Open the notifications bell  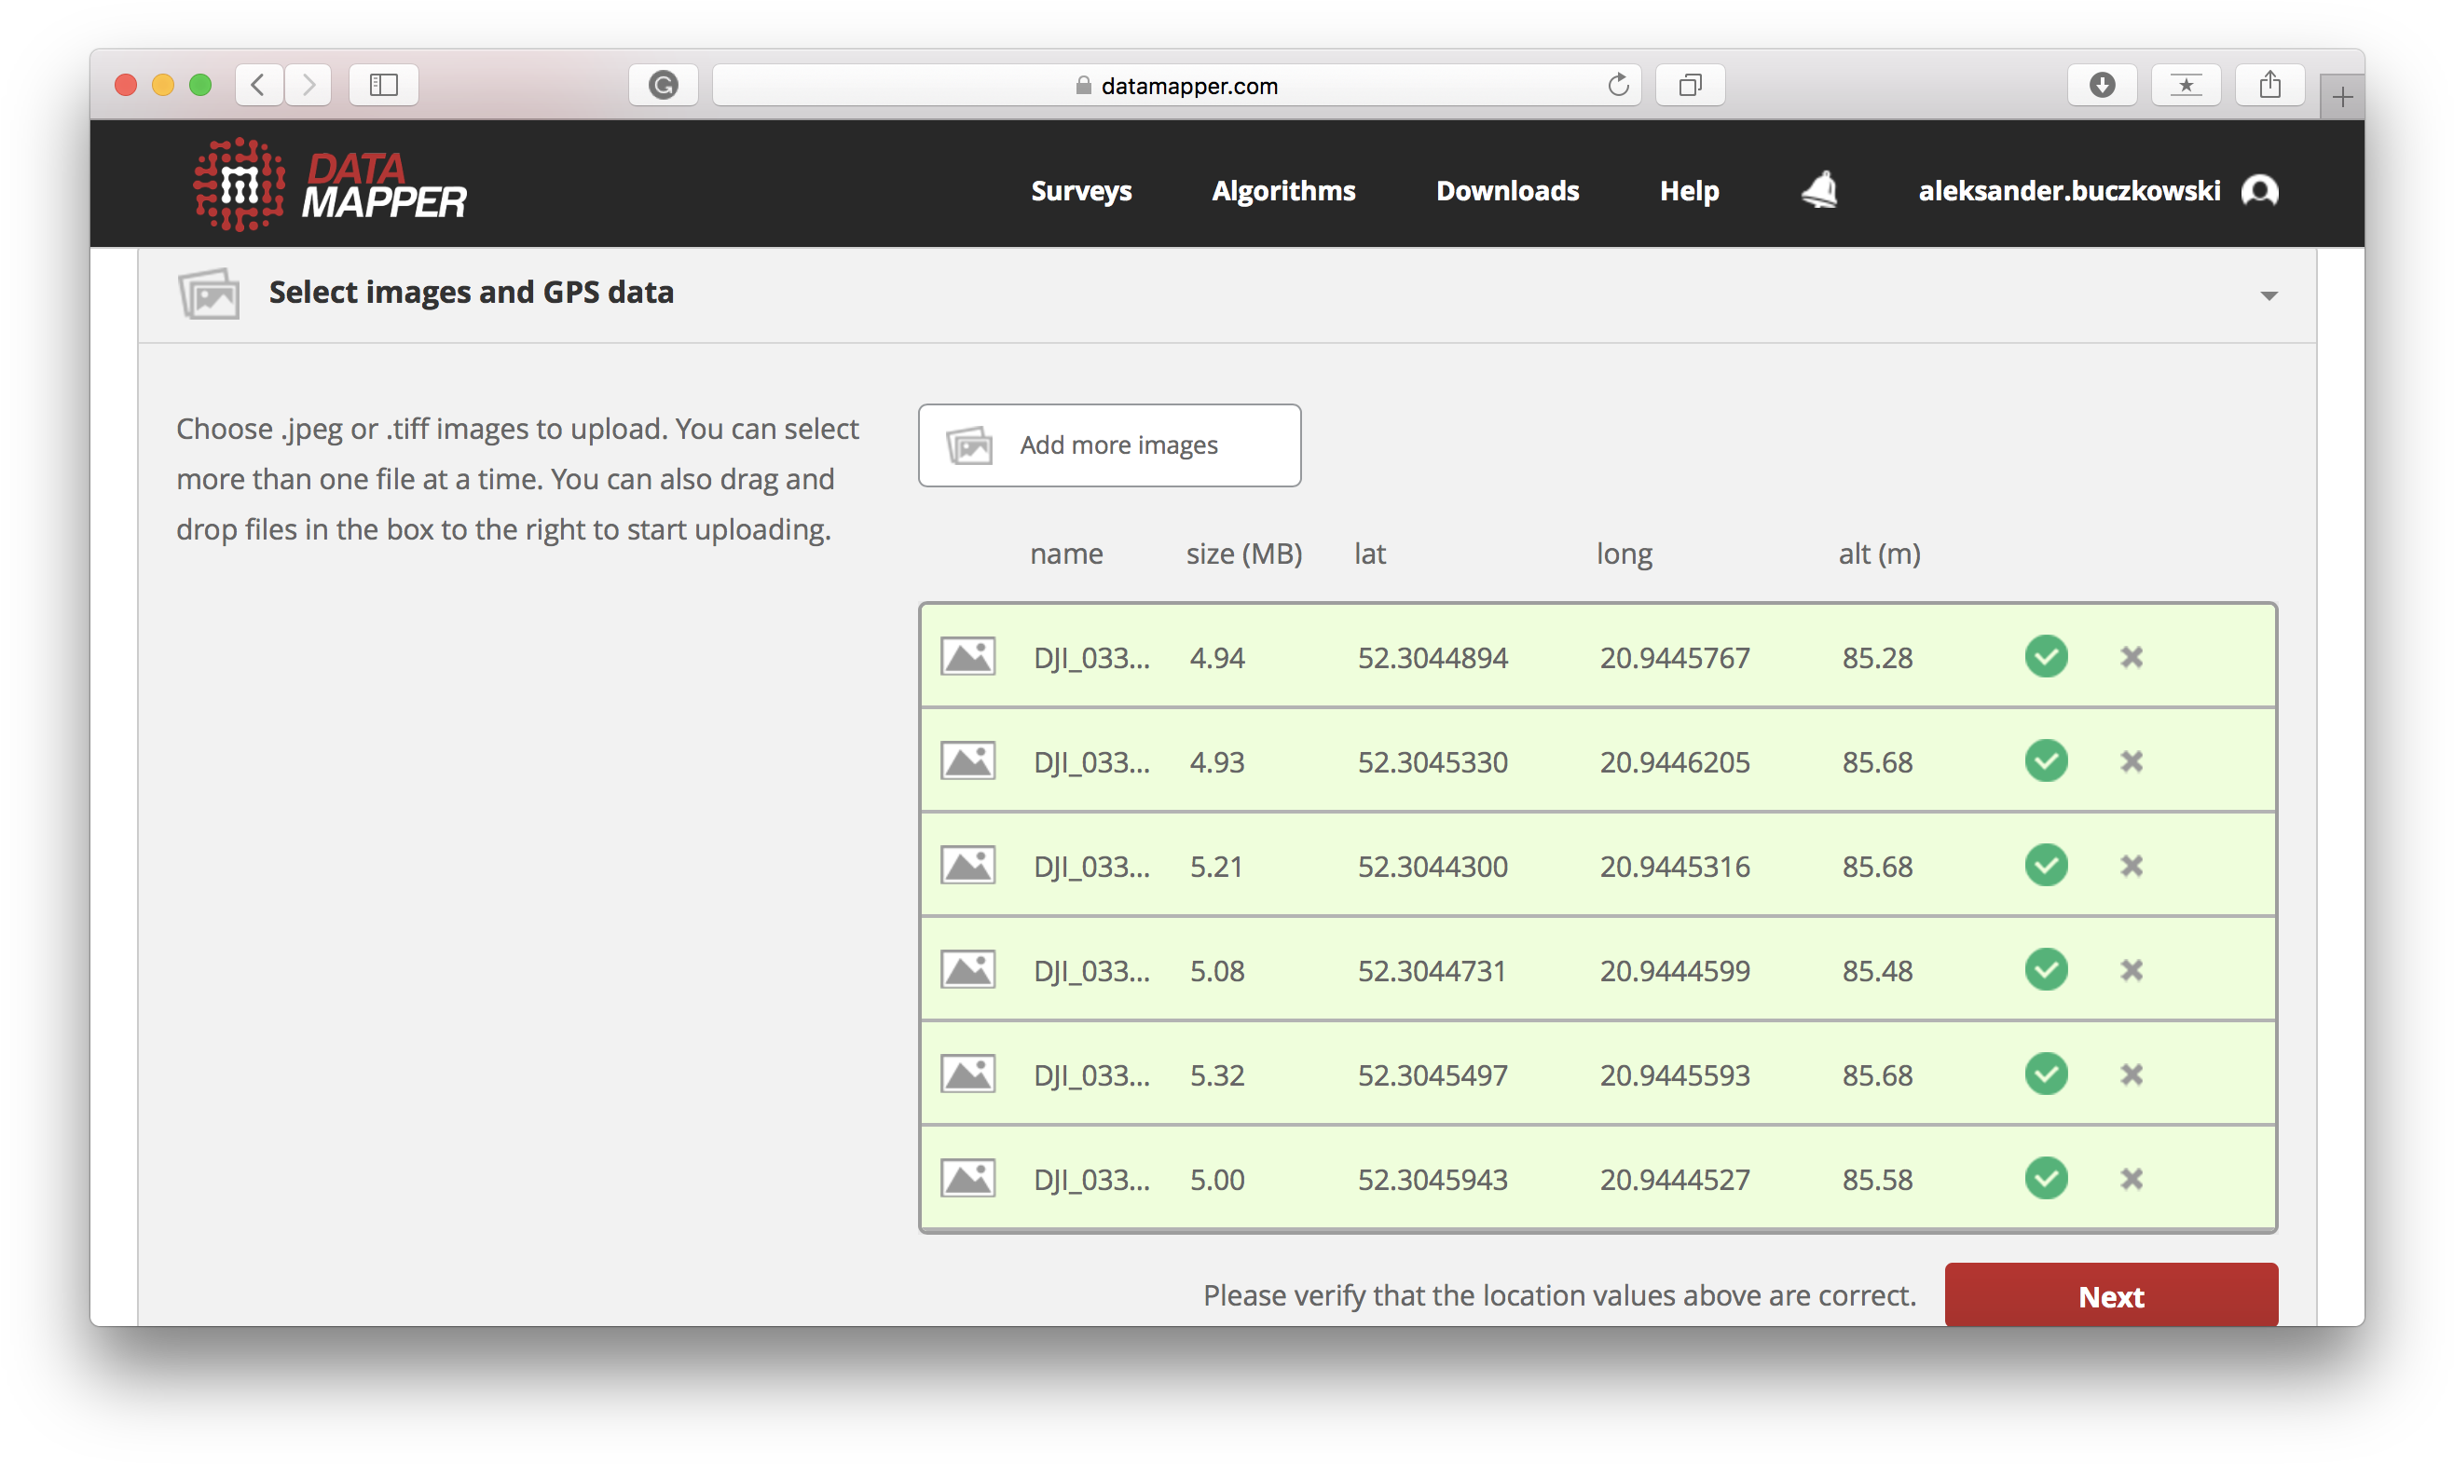click(x=1820, y=190)
